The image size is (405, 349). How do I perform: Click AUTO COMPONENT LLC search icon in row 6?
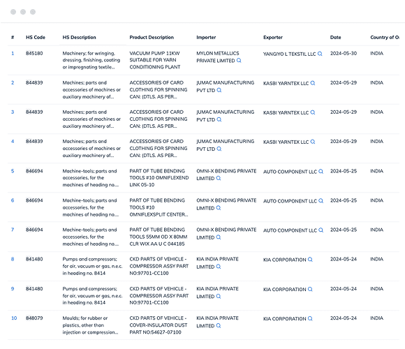321,201
